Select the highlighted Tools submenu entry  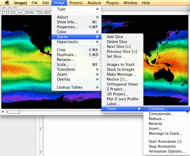point(122,109)
